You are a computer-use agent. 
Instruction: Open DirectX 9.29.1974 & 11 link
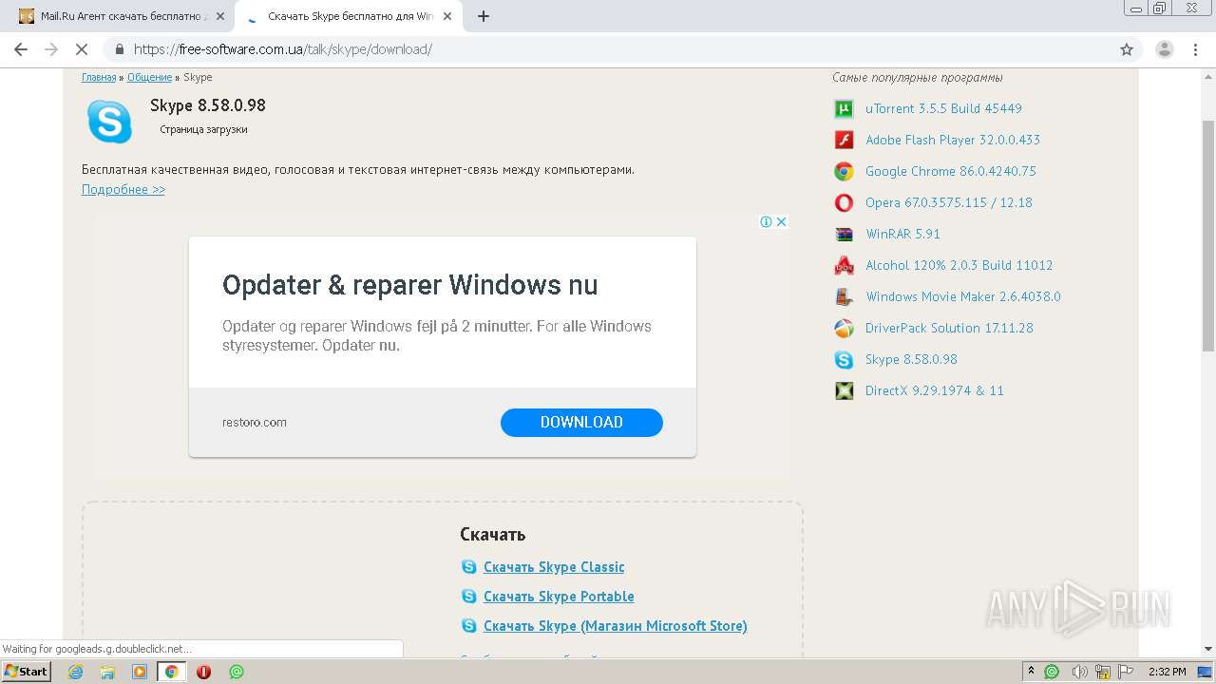935,390
